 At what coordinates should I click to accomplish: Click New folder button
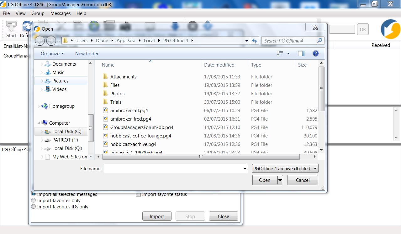point(87,53)
